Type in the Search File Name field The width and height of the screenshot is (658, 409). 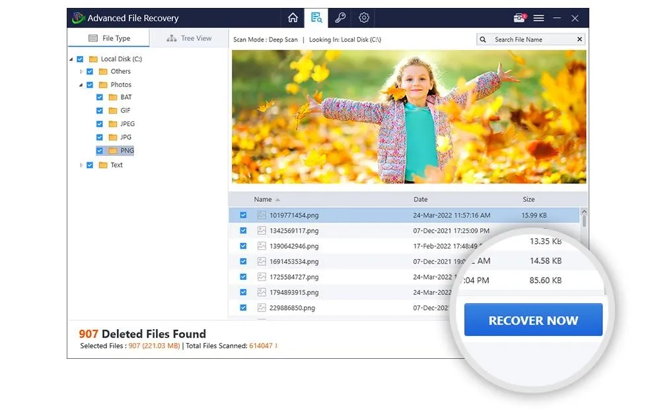[532, 40]
